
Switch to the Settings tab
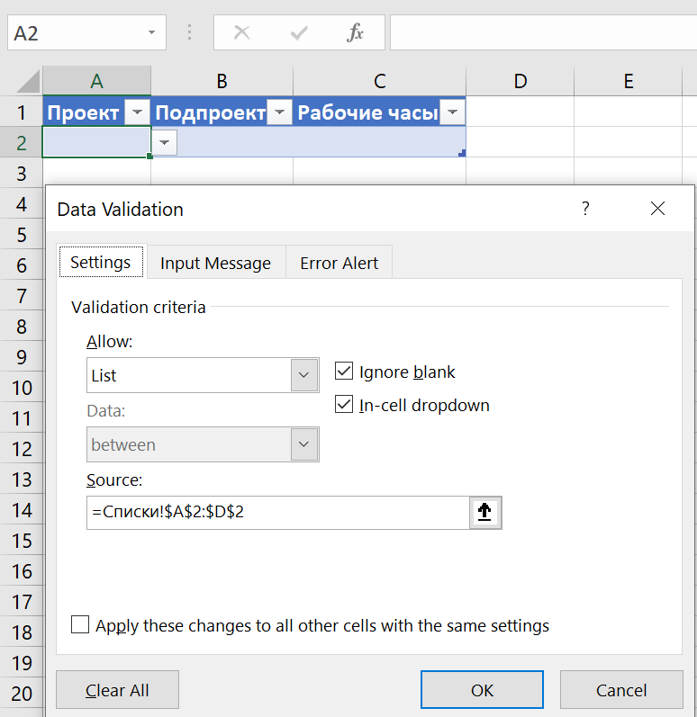(x=101, y=262)
